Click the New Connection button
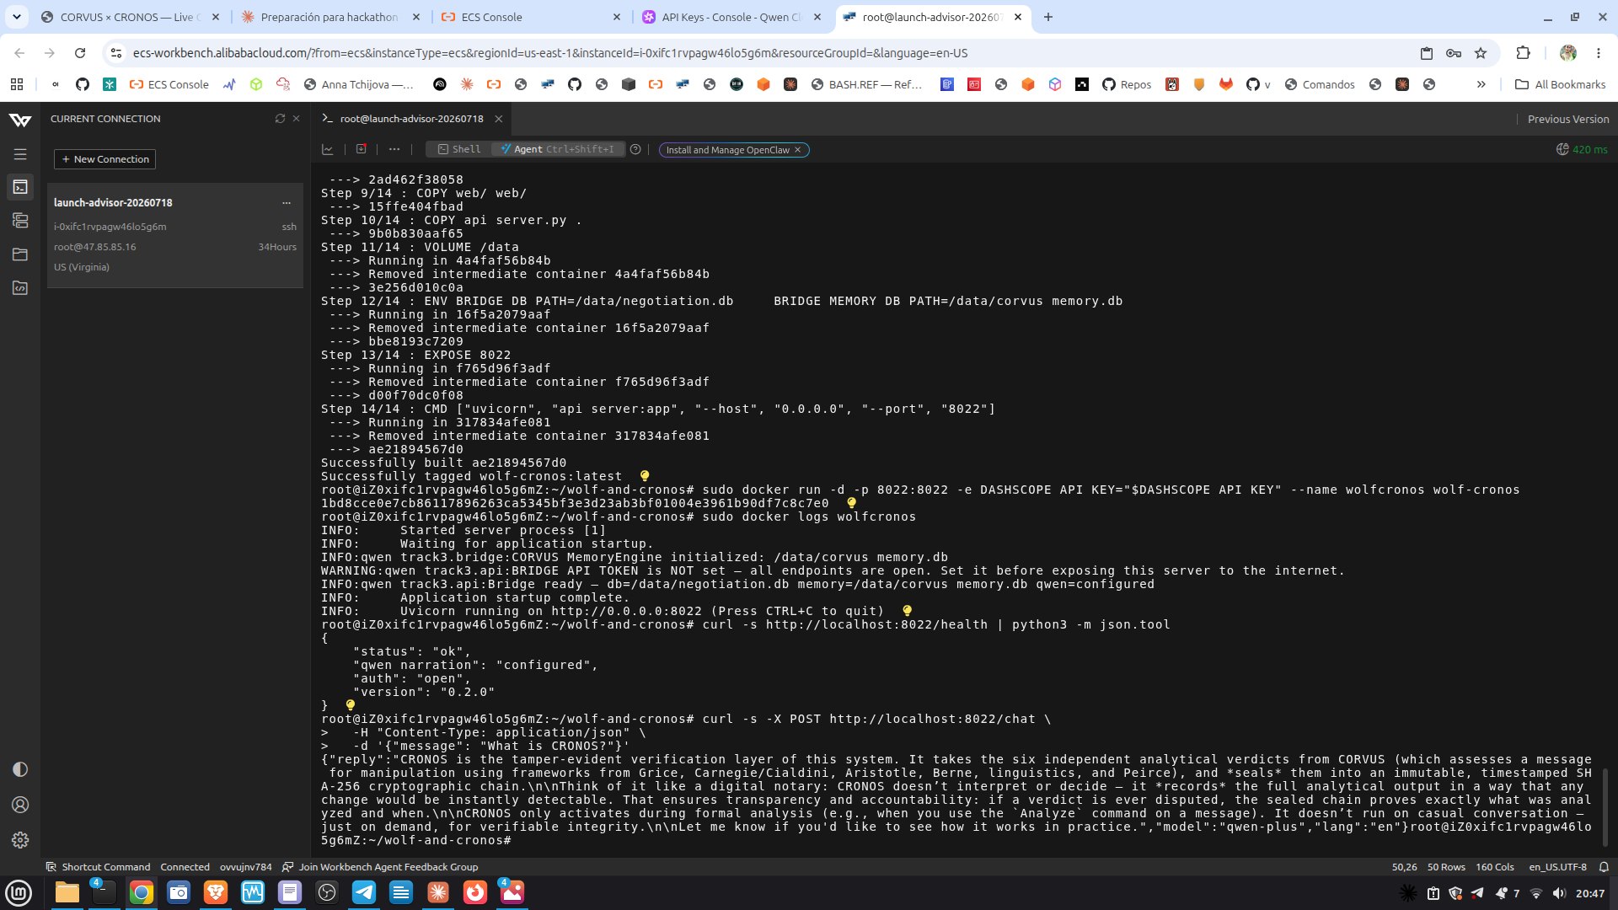 pyautogui.click(x=105, y=159)
